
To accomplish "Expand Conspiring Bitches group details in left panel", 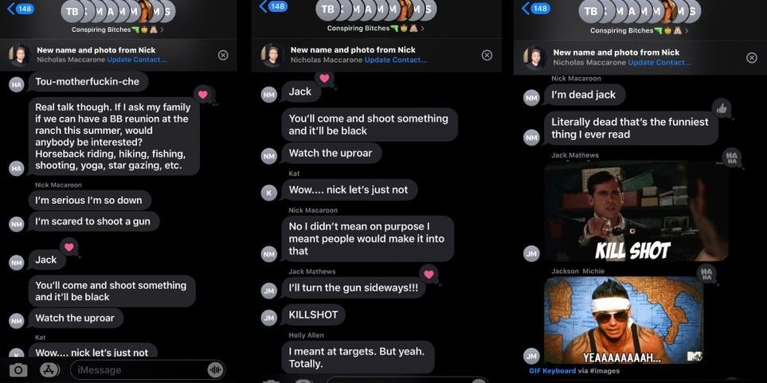I will tap(117, 29).
